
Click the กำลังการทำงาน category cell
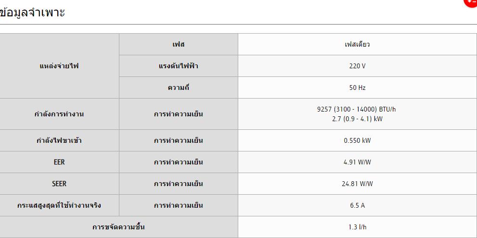tap(59, 114)
